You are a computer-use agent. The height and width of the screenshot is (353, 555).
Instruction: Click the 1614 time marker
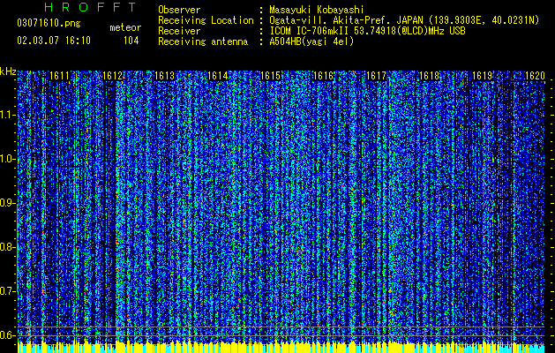[x=218, y=76]
